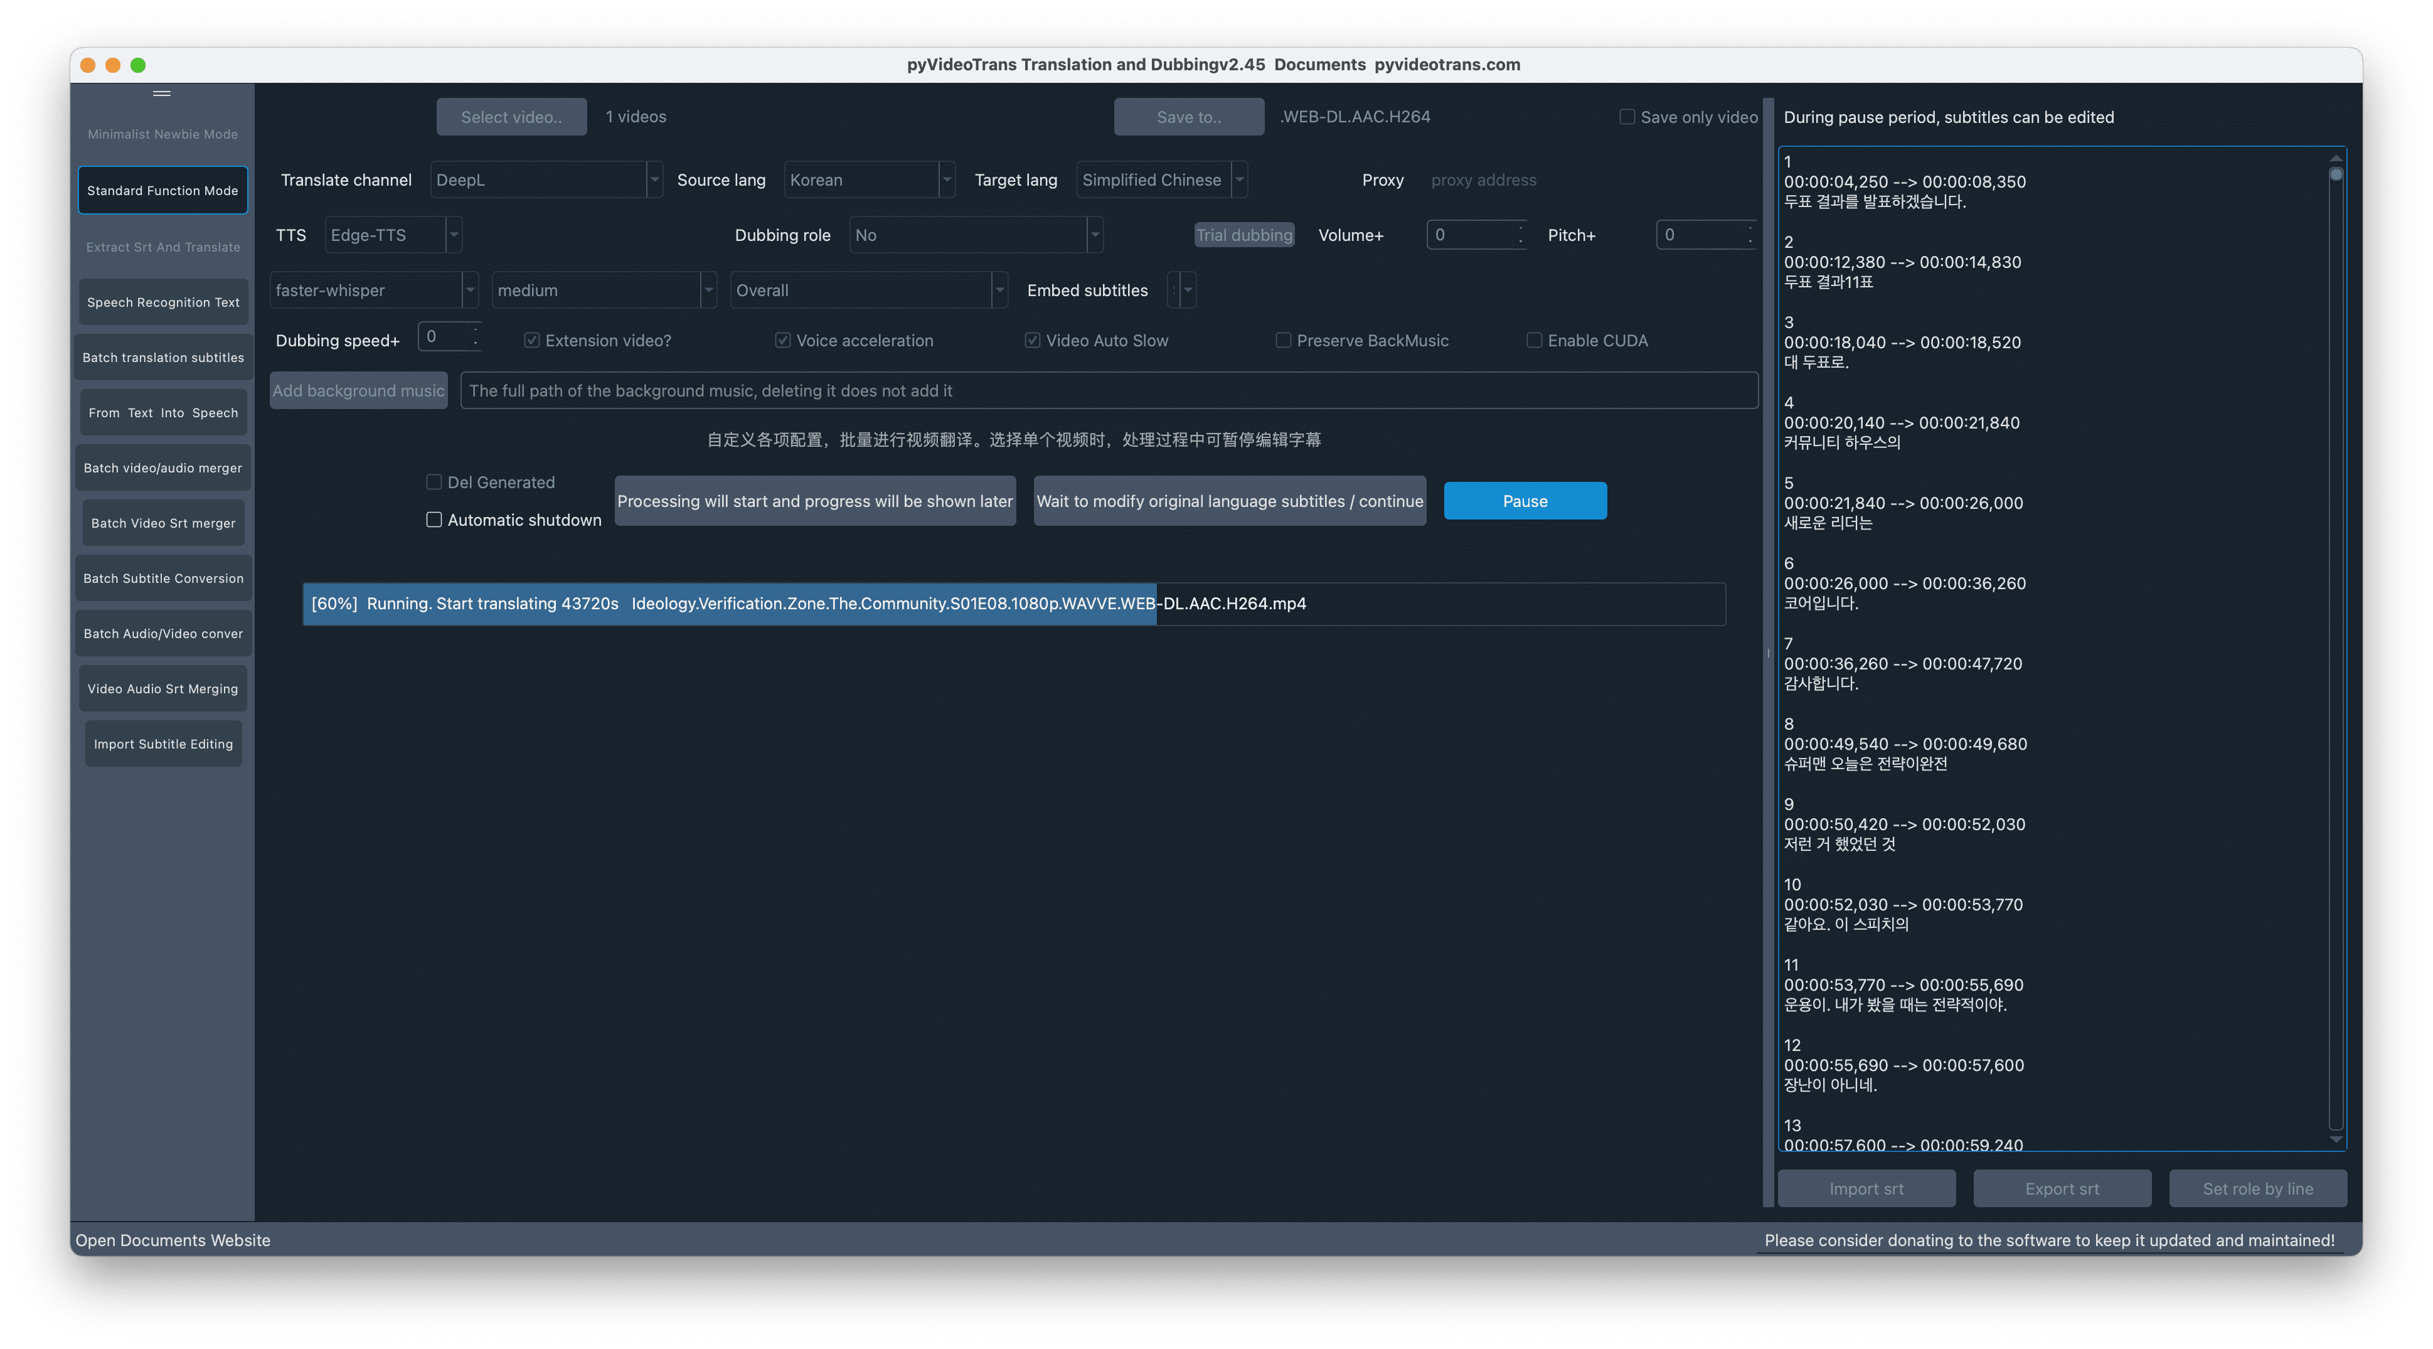
Task: Click the Volume+ value stepper
Action: [x=1476, y=235]
